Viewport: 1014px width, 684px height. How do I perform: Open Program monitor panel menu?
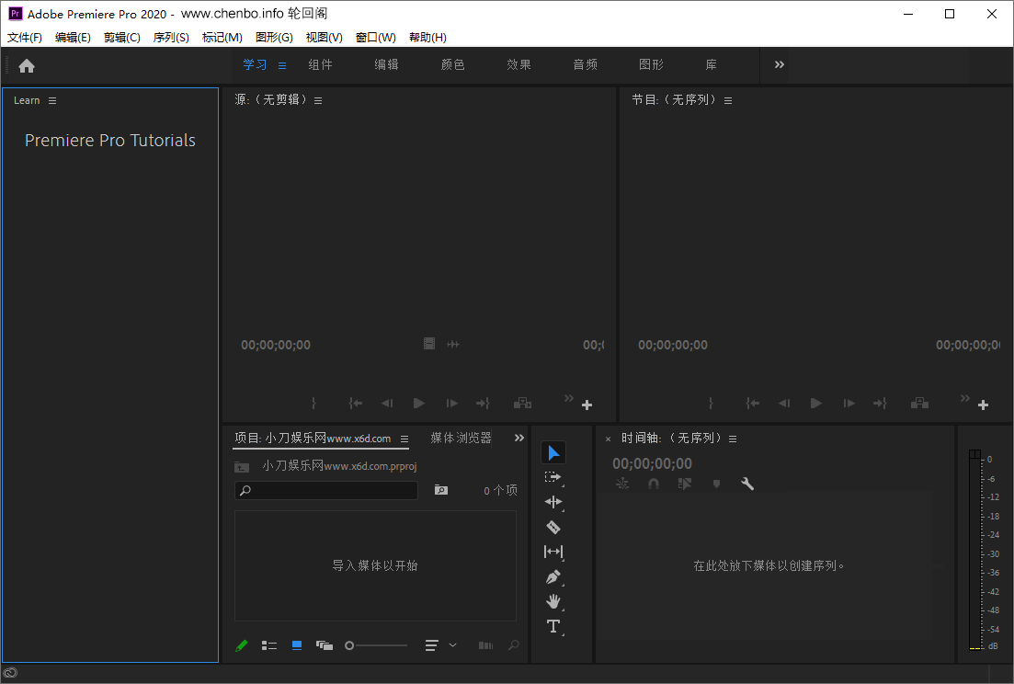click(x=728, y=101)
